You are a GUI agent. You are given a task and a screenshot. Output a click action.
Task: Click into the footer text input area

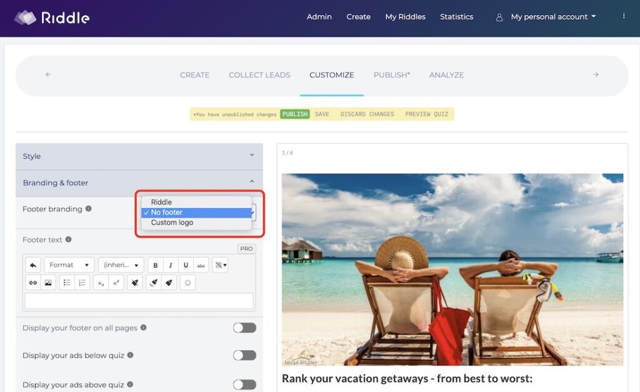tap(139, 301)
